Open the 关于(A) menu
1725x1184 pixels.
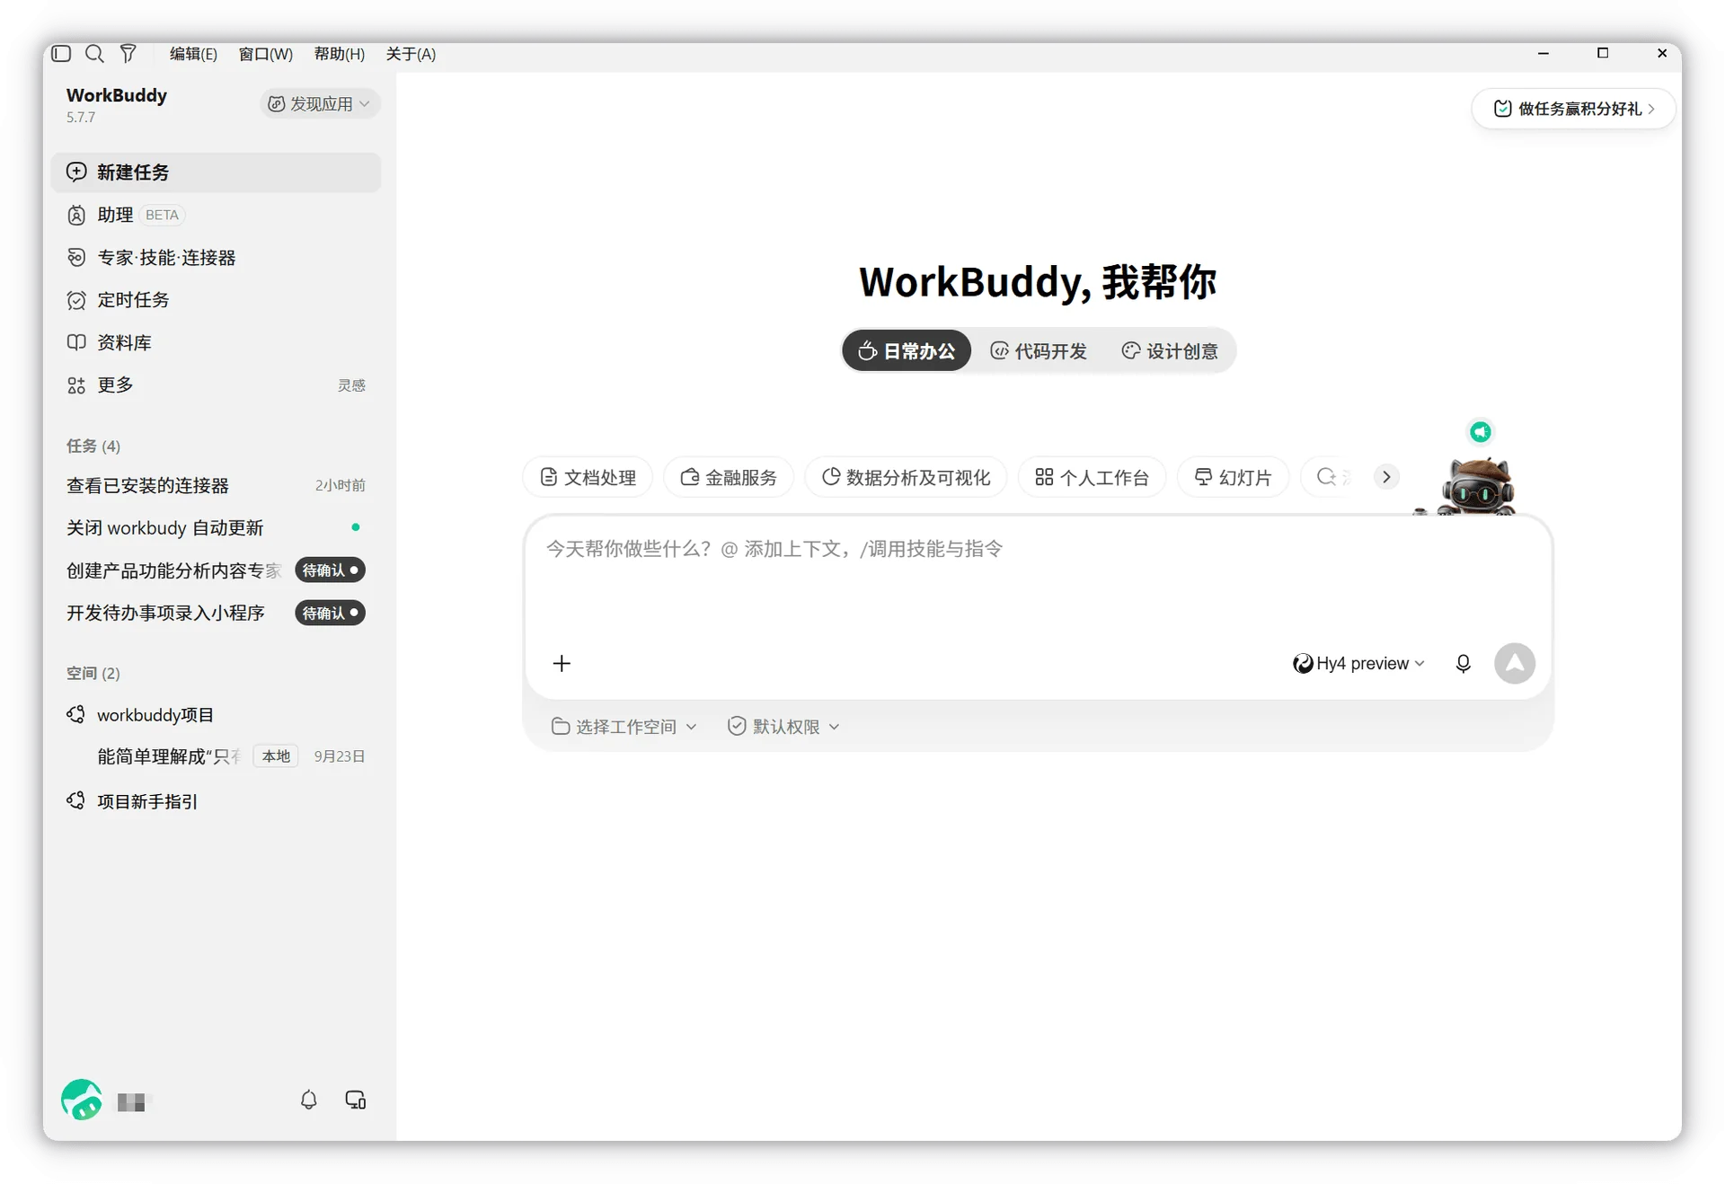point(411,54)
